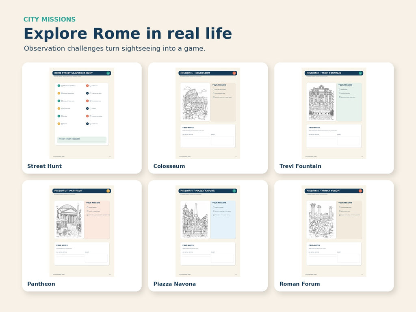416x312 pixels.
Task: Click the 'Pantheon' card label
Action: pyautogui.click(x=41, y=284)
